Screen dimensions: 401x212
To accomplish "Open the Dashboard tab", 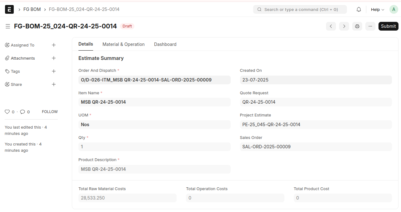I will click(x=165, y=44).
